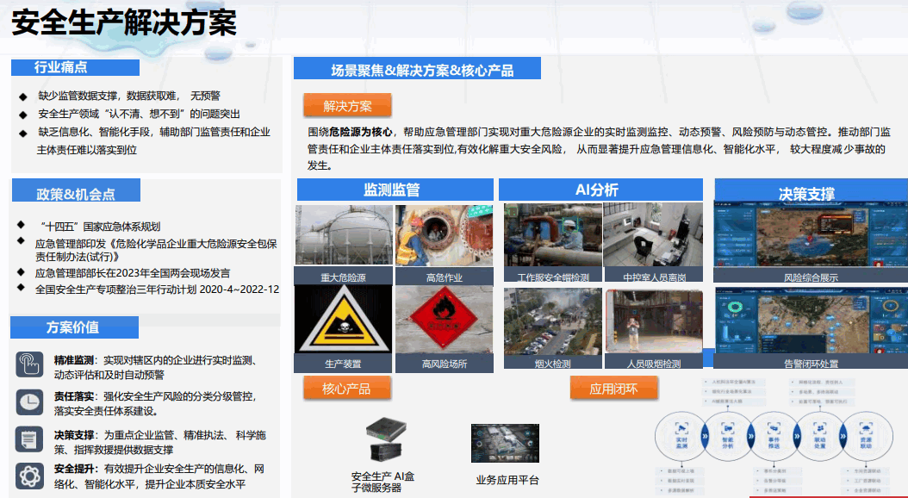The image size is (908, 498).
Task: Click the clock icon beside 责任落实
Action: (x=29, y=402)
